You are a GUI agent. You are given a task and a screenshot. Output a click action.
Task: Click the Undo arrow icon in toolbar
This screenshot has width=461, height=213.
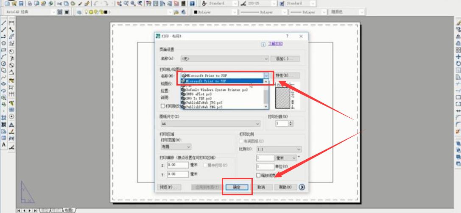pos(96,3)
